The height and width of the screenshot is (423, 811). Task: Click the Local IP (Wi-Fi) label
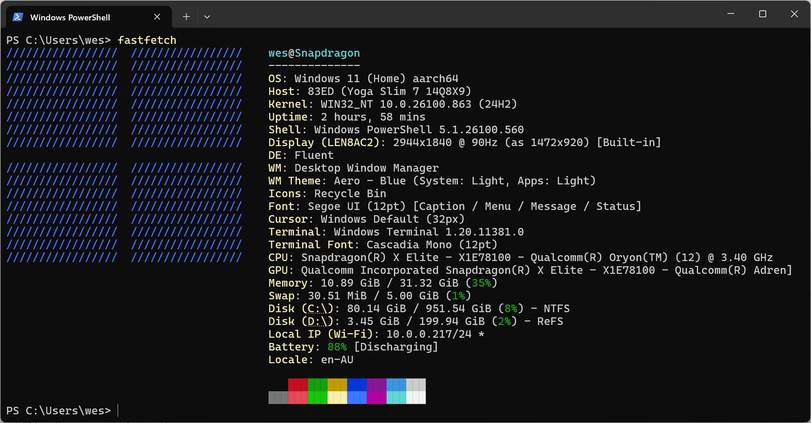323,334
